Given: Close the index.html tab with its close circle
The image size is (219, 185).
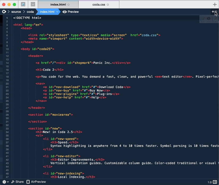Looking at the screenshot, I should coord(68,4).
